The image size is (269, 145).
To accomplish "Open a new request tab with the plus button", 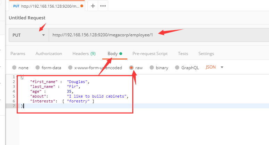I will [93, 6].
